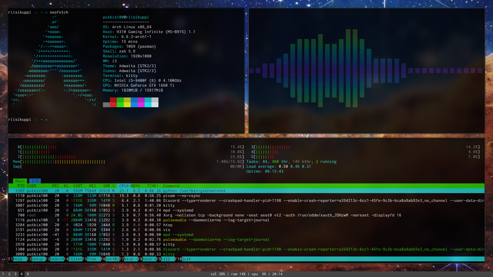493x277 pixels.
Task: Select Discord thread with PID 1300
Action: [246, 249]
